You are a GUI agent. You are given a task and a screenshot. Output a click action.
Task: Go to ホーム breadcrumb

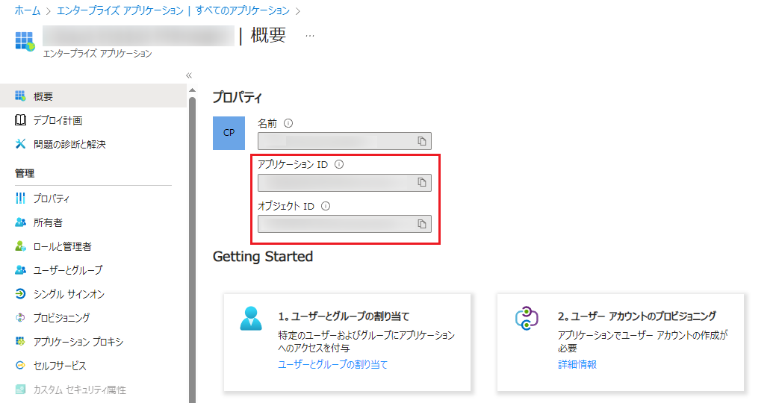28,10
